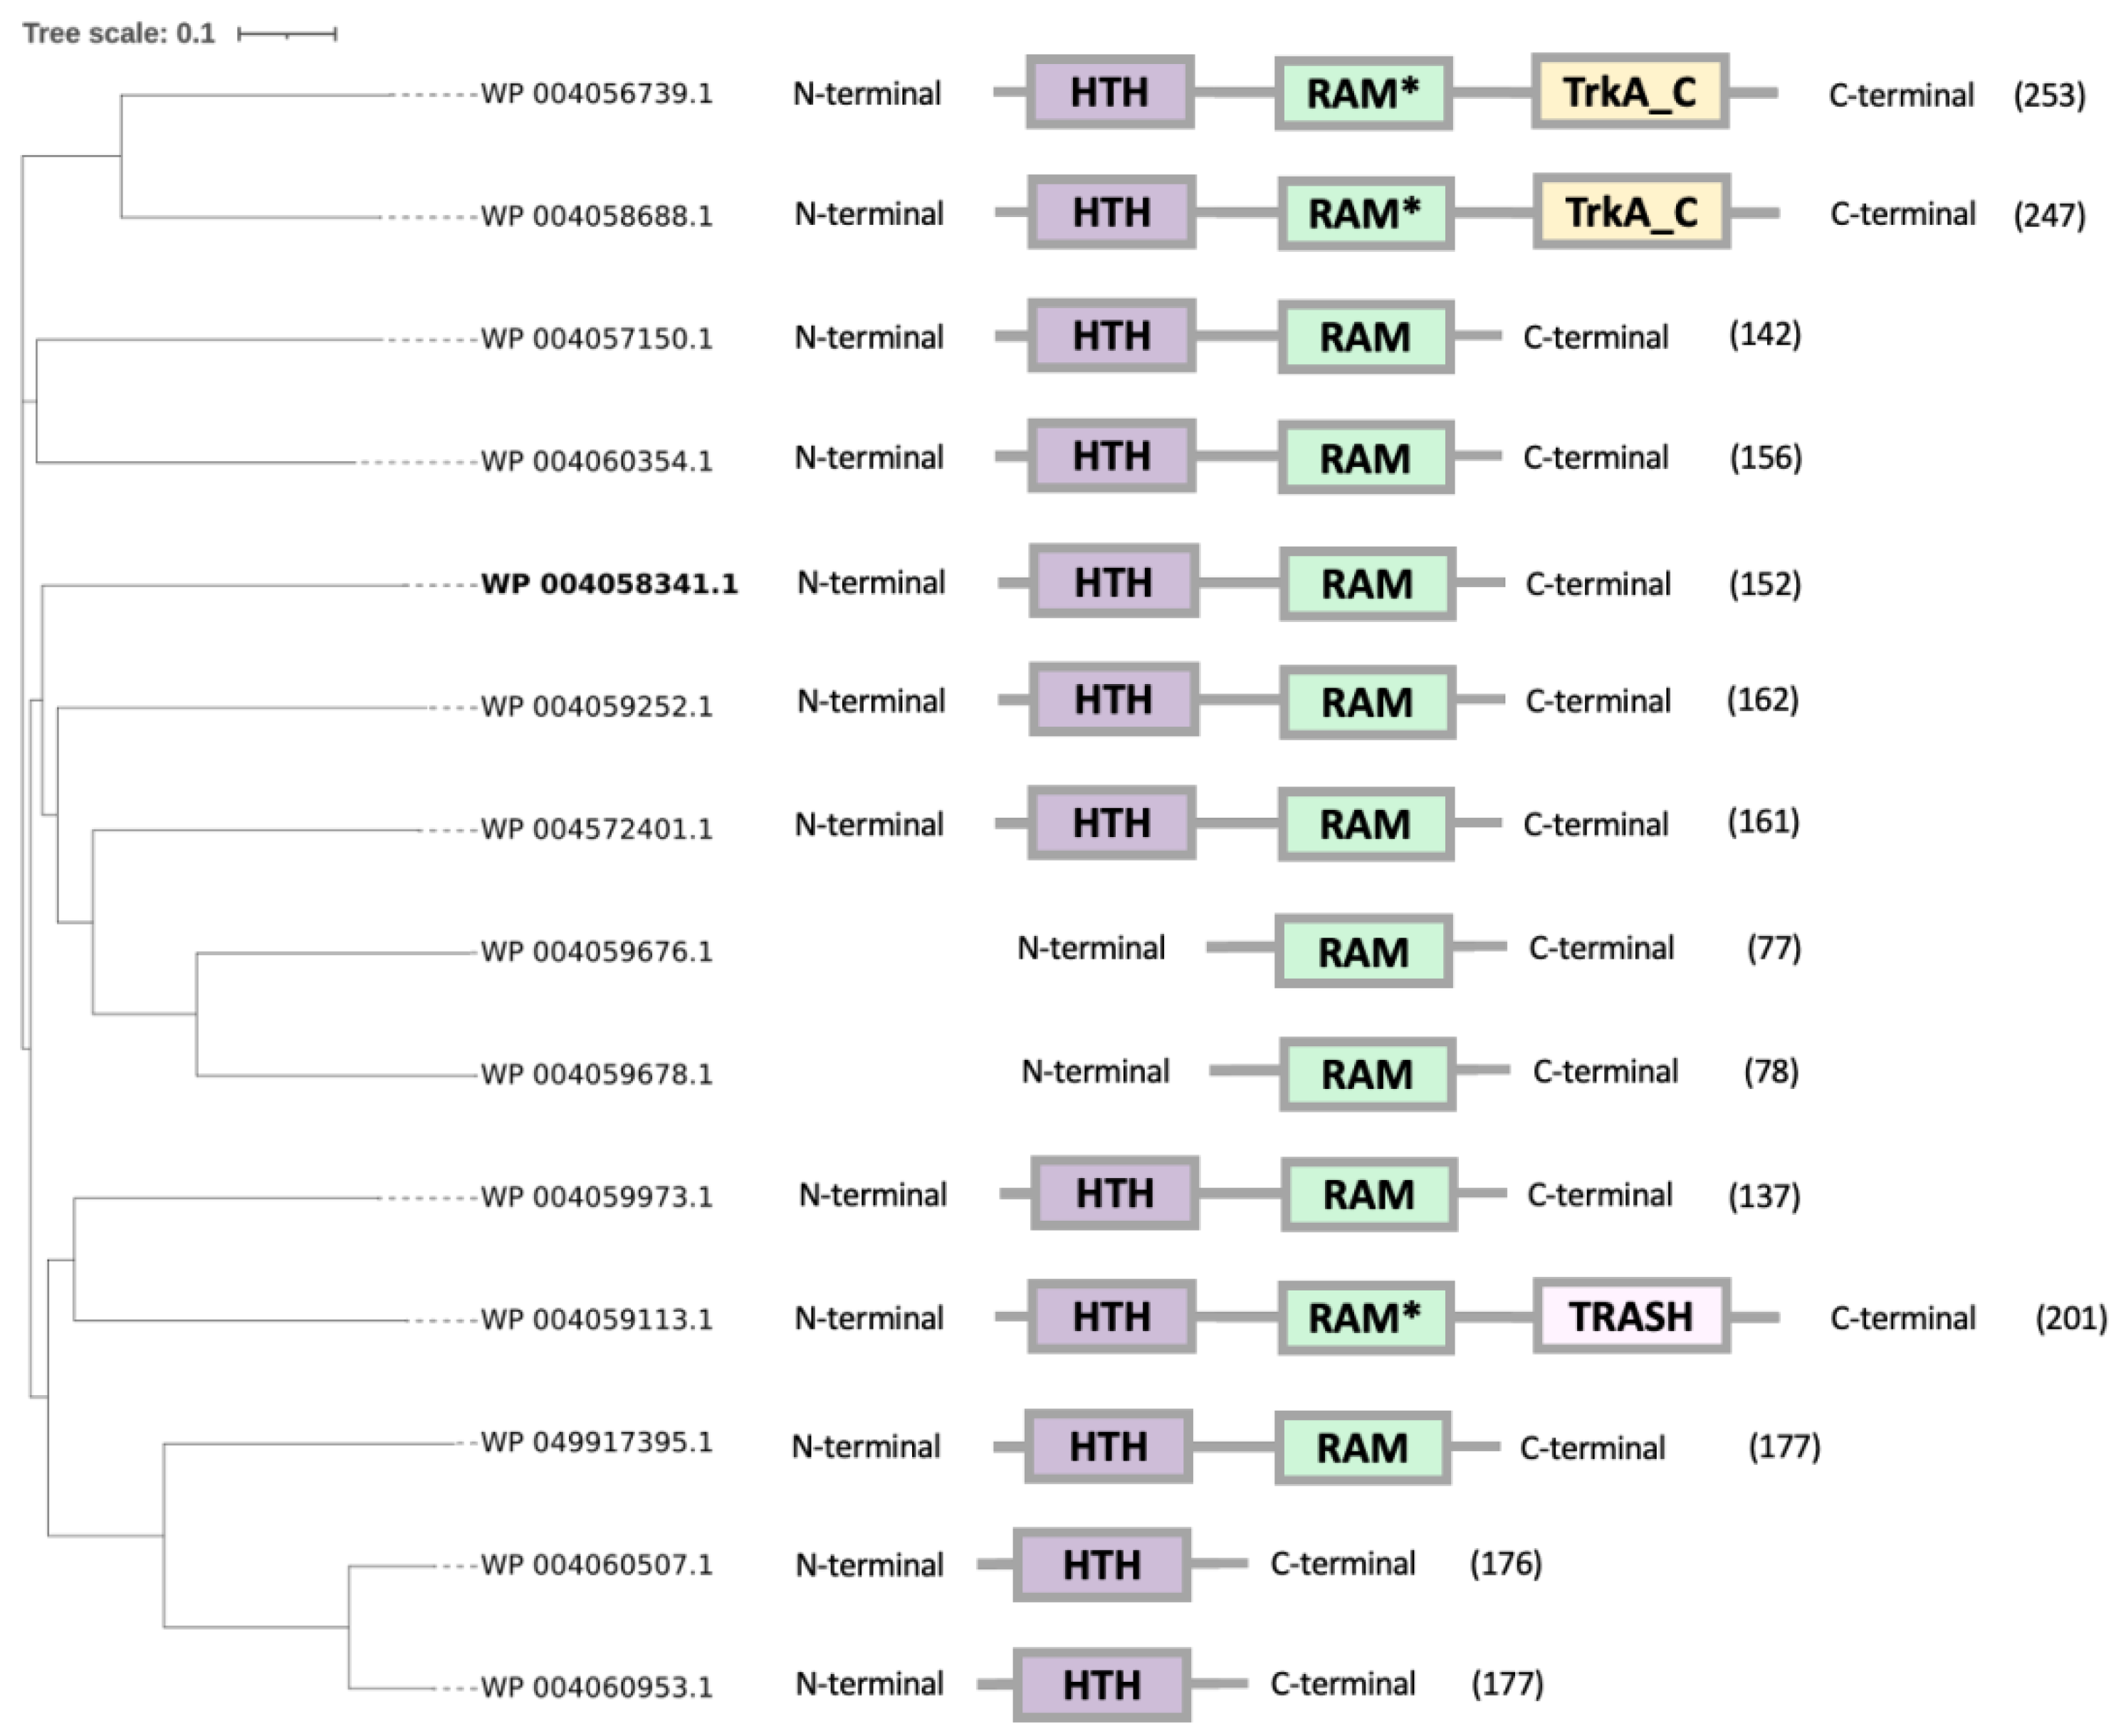Click N-terminal label of WP 004059252.1 row
Screen dimensions: 2121x1736
point(871,701)
